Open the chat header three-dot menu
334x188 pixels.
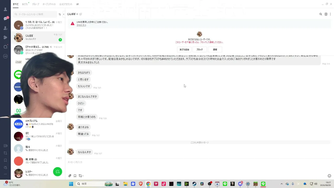pos(330,14)
